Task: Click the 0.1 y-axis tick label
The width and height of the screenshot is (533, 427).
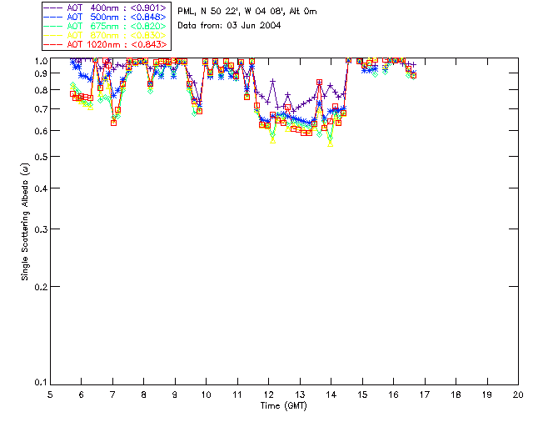Action: 41,383
